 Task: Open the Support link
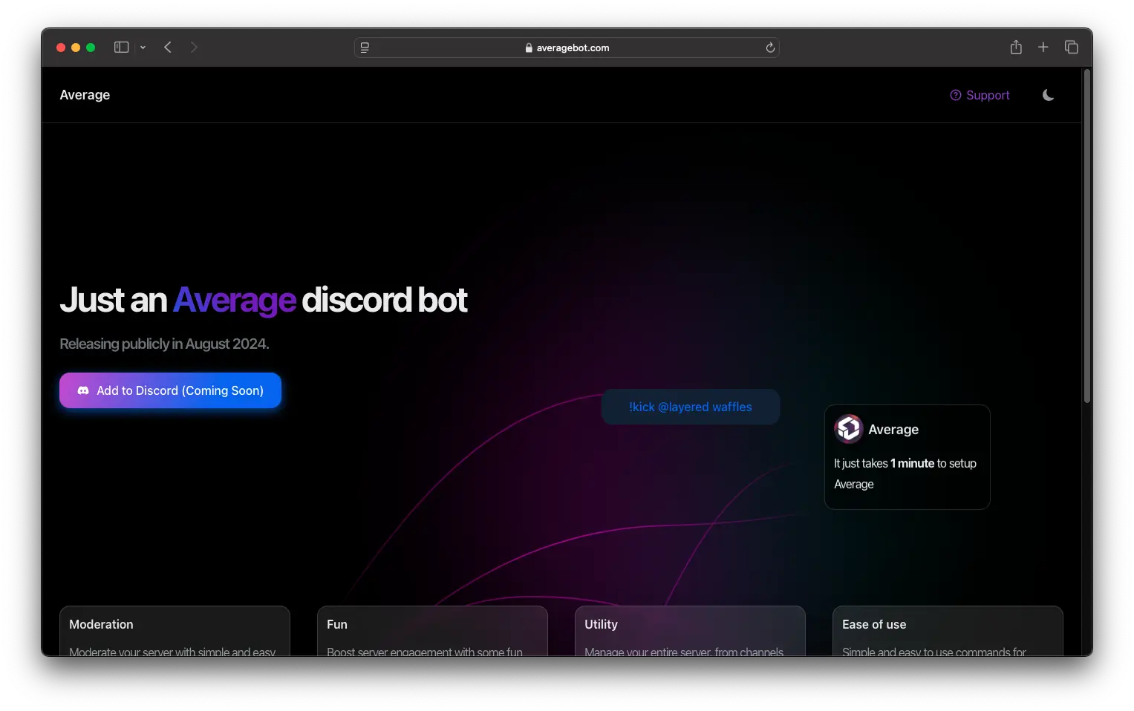tap(980, 95)
